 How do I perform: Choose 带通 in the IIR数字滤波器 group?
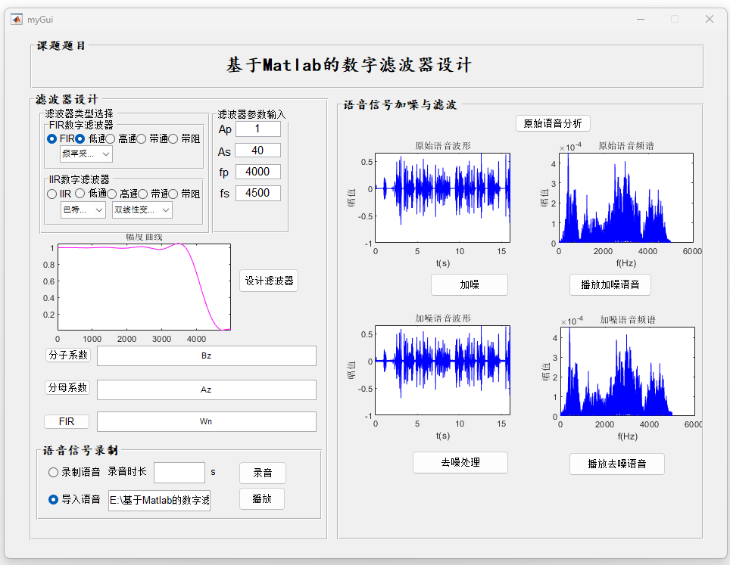[143, 194]
